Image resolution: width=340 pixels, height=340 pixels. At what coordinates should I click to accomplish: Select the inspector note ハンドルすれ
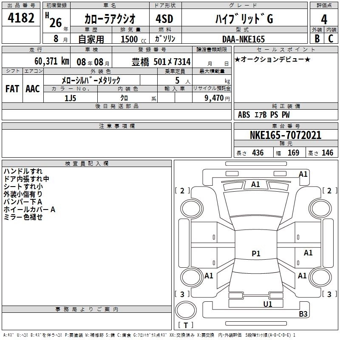pos(23,171)
